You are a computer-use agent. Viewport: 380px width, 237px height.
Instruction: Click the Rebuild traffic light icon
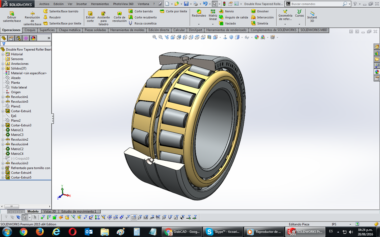(224, 4)
